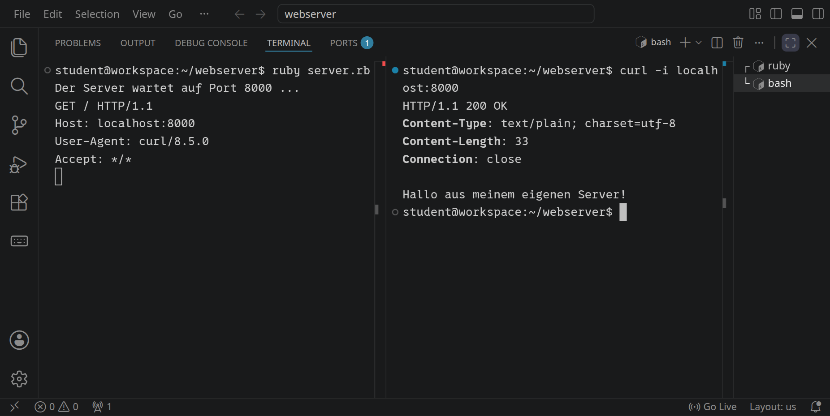Click the Layout: us status item
The height and width of the screenshot is (416, 830).
tap(773, 407)
